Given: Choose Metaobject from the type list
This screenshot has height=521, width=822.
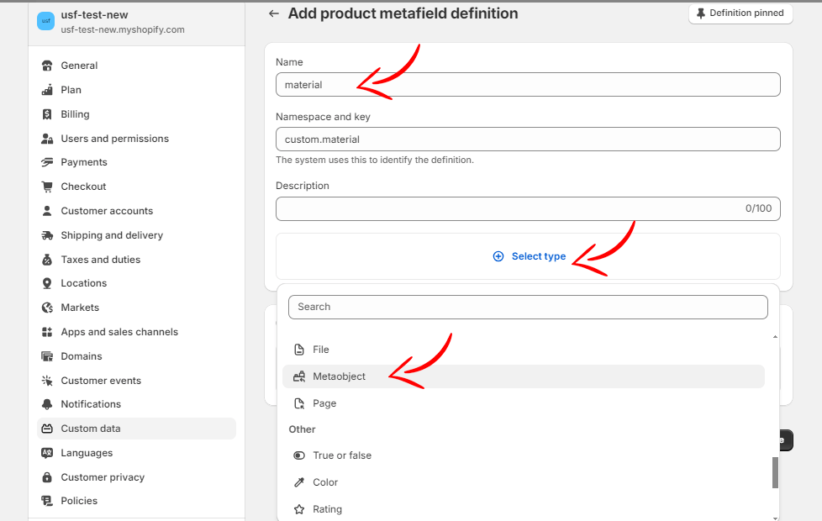Looking at the screenshot, I should coord(339,376).
